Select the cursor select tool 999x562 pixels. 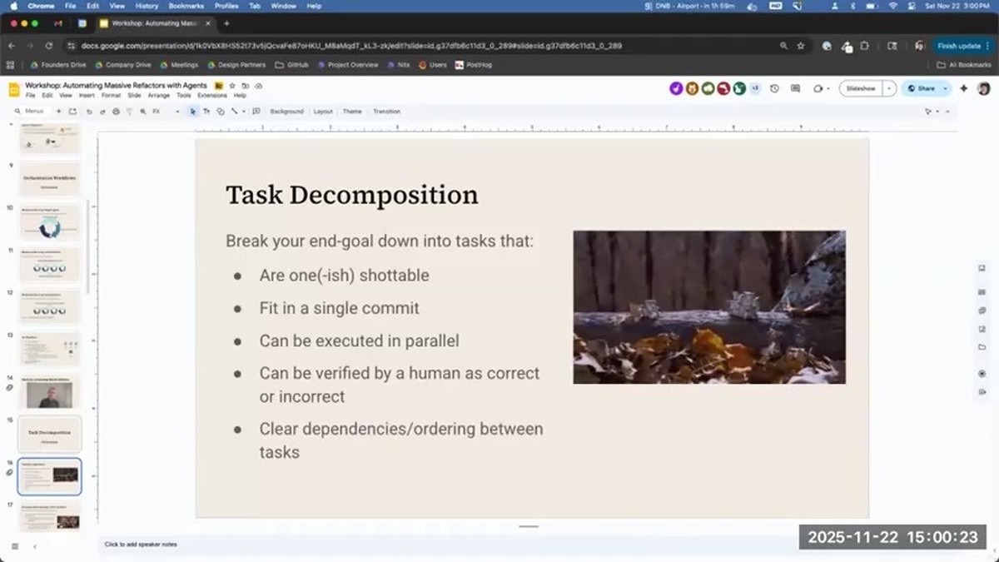193,112
